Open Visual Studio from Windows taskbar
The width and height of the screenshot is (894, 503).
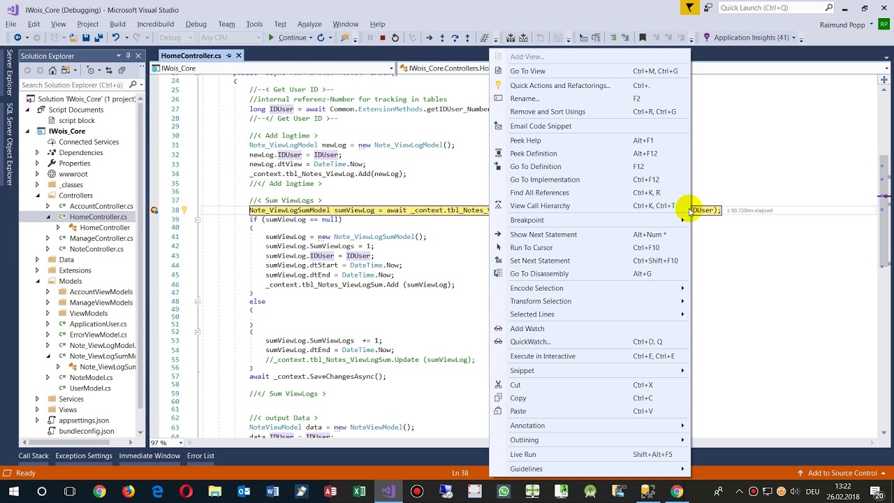coord(388,491)
